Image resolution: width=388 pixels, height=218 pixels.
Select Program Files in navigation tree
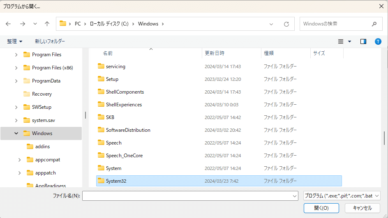click(46, 55)
